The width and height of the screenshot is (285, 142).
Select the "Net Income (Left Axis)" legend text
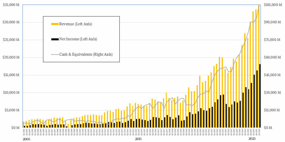78,39
